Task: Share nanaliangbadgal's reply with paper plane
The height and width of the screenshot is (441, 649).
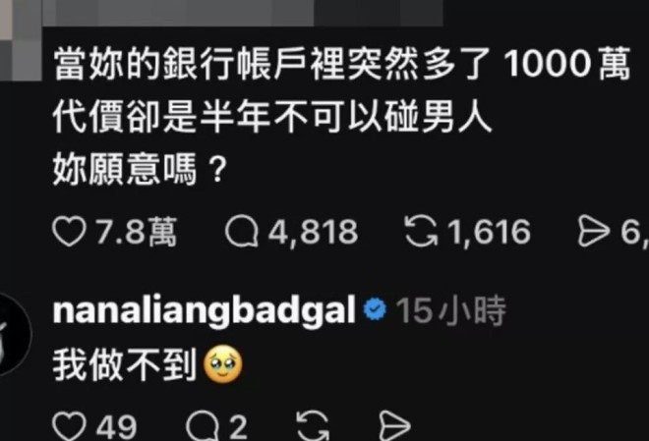Action: 394,426
